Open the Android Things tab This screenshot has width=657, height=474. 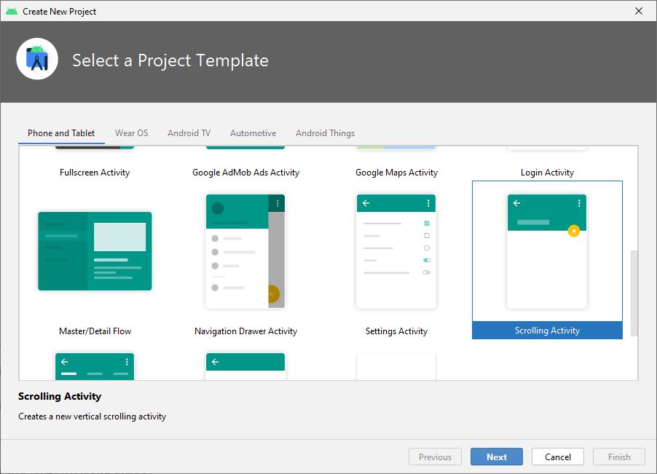[x=325, y=133]
